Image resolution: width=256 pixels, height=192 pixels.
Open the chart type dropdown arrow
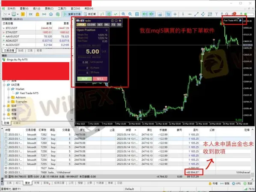click(9, 14)
